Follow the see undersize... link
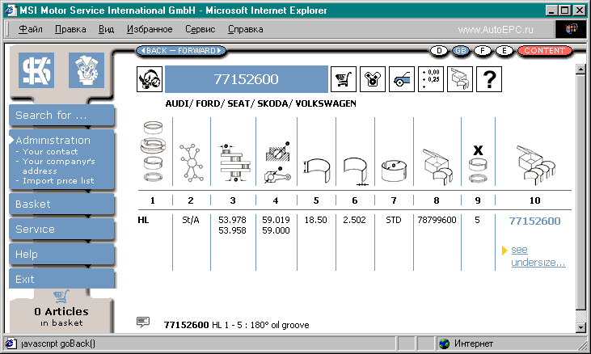This screenshot has width=591, height=354. [x=538, y=255]
